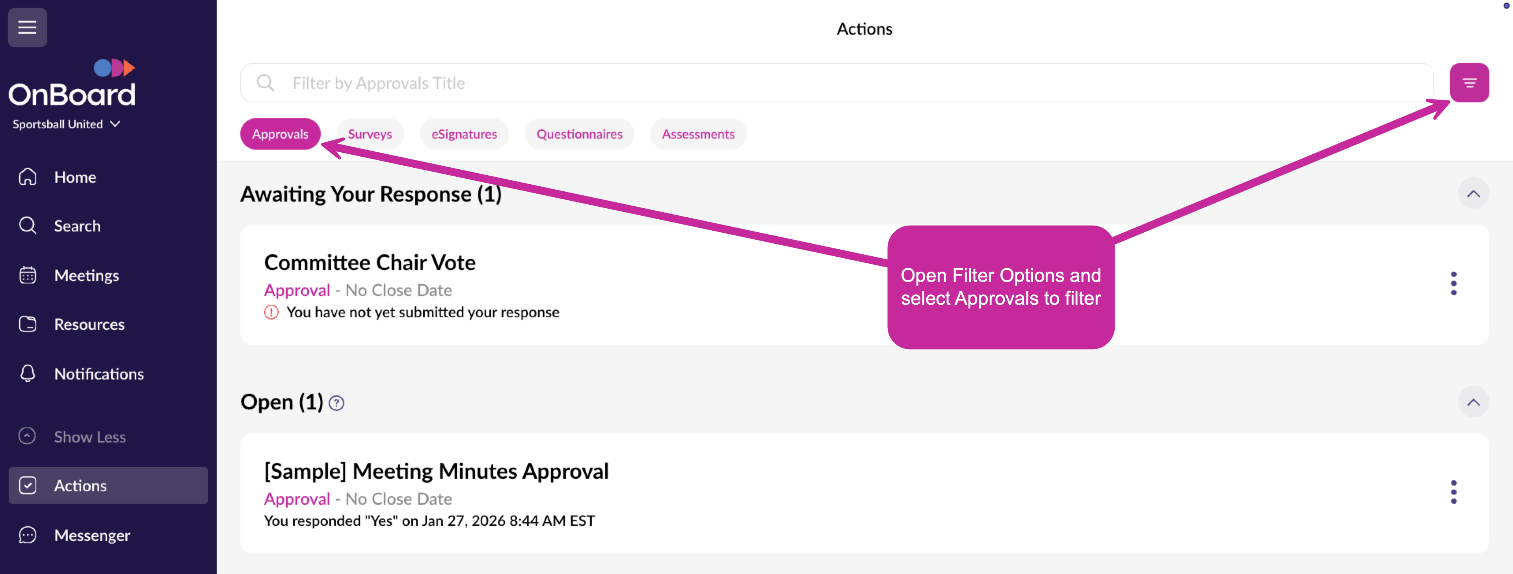Open the Filter Options icon

coord(1470,82)
